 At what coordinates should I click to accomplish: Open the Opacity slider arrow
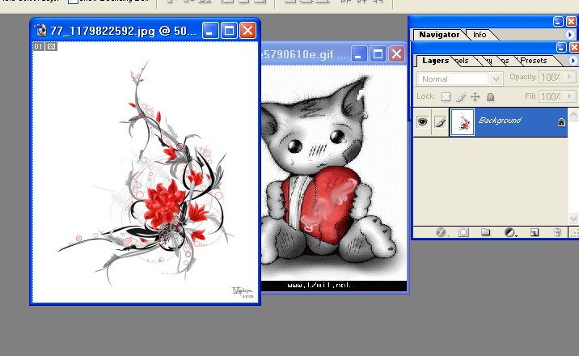[x=569, y=77]
